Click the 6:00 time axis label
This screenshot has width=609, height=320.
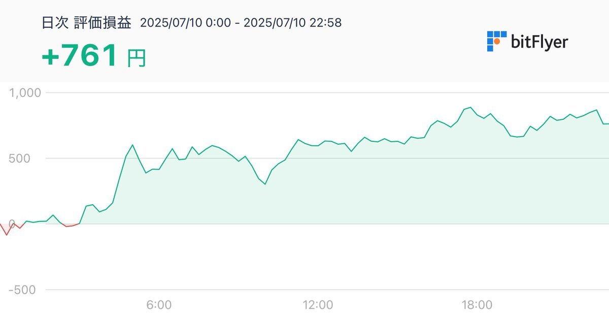[x=159, y=305]
